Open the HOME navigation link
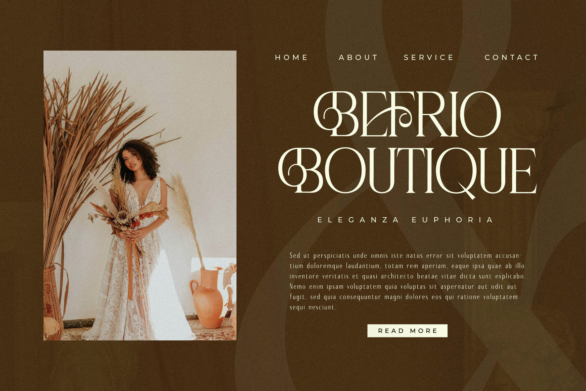This screenshot has height=391, width=586. [x=291, y=57]
